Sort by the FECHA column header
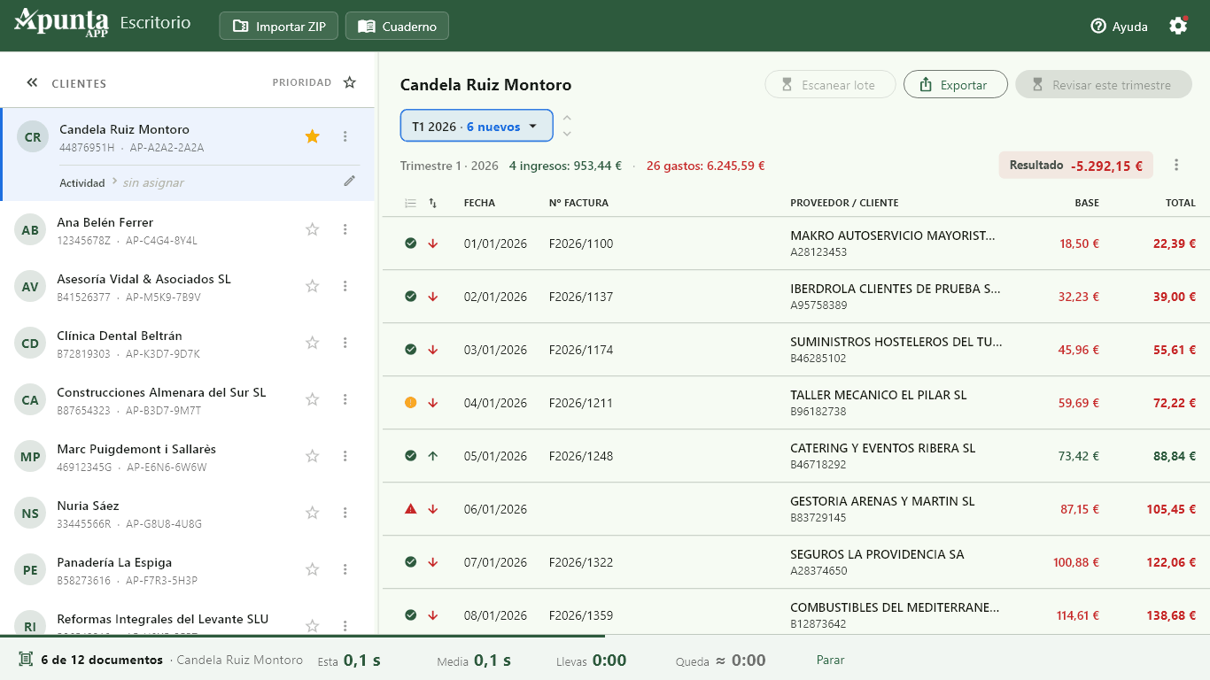Screen dimensions: 1210x680 (x=479, y=203)
